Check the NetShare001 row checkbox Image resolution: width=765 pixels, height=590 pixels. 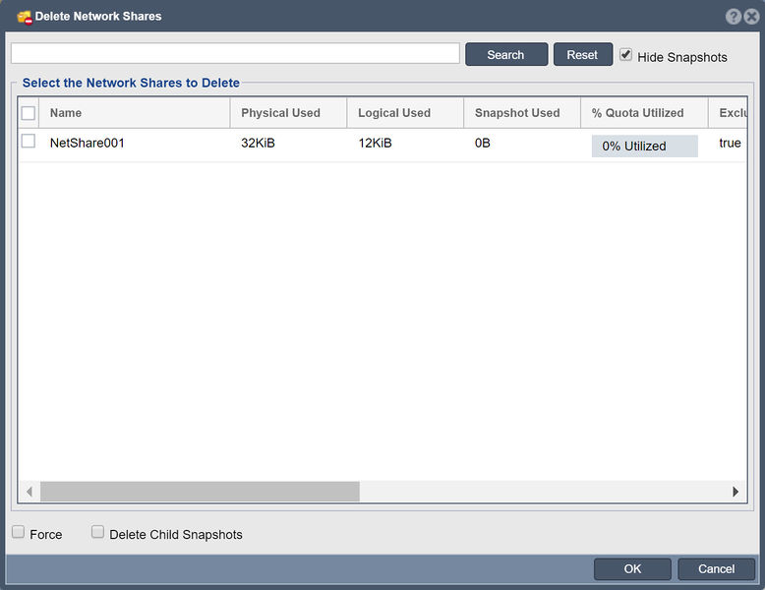[x=29, y=141]
